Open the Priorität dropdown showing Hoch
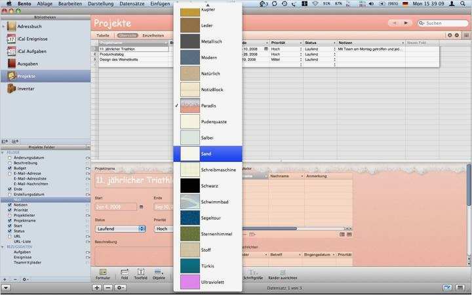This screenshot has width=472, height=295. coord(164,229)
